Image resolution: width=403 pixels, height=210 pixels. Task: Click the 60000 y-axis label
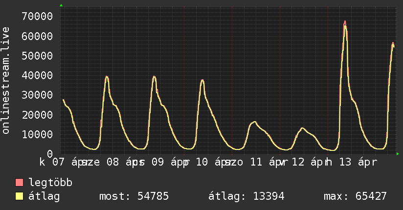(x=37, y=36)
